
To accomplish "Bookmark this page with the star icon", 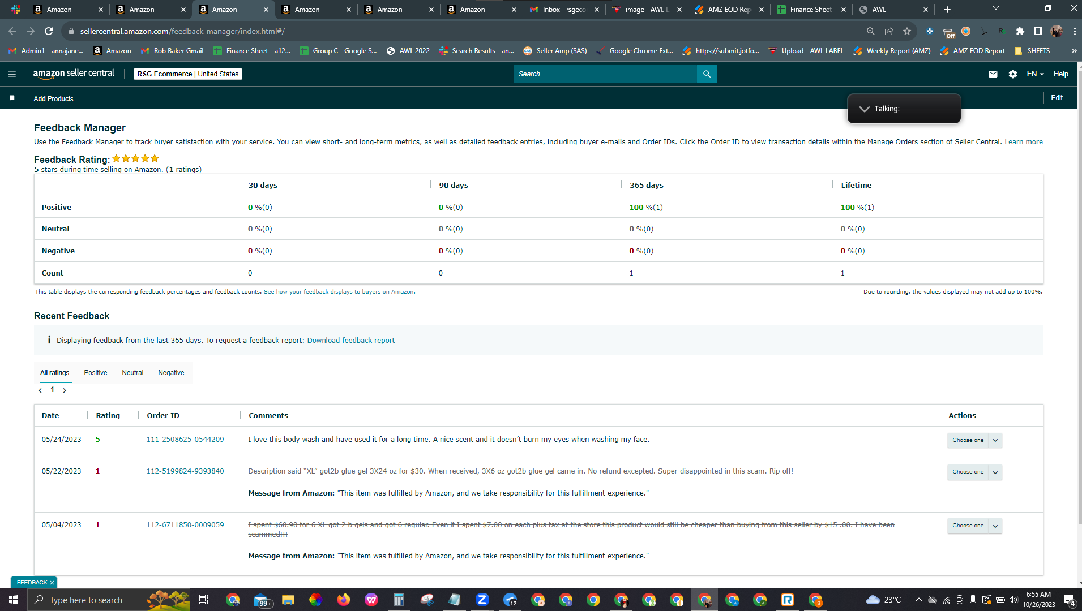I will (907, 31).
